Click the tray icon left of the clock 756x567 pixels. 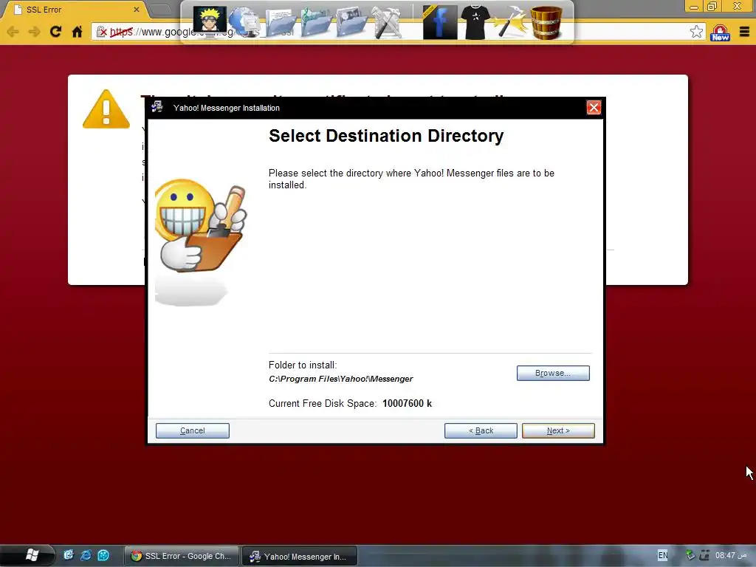tap(704, 555)
